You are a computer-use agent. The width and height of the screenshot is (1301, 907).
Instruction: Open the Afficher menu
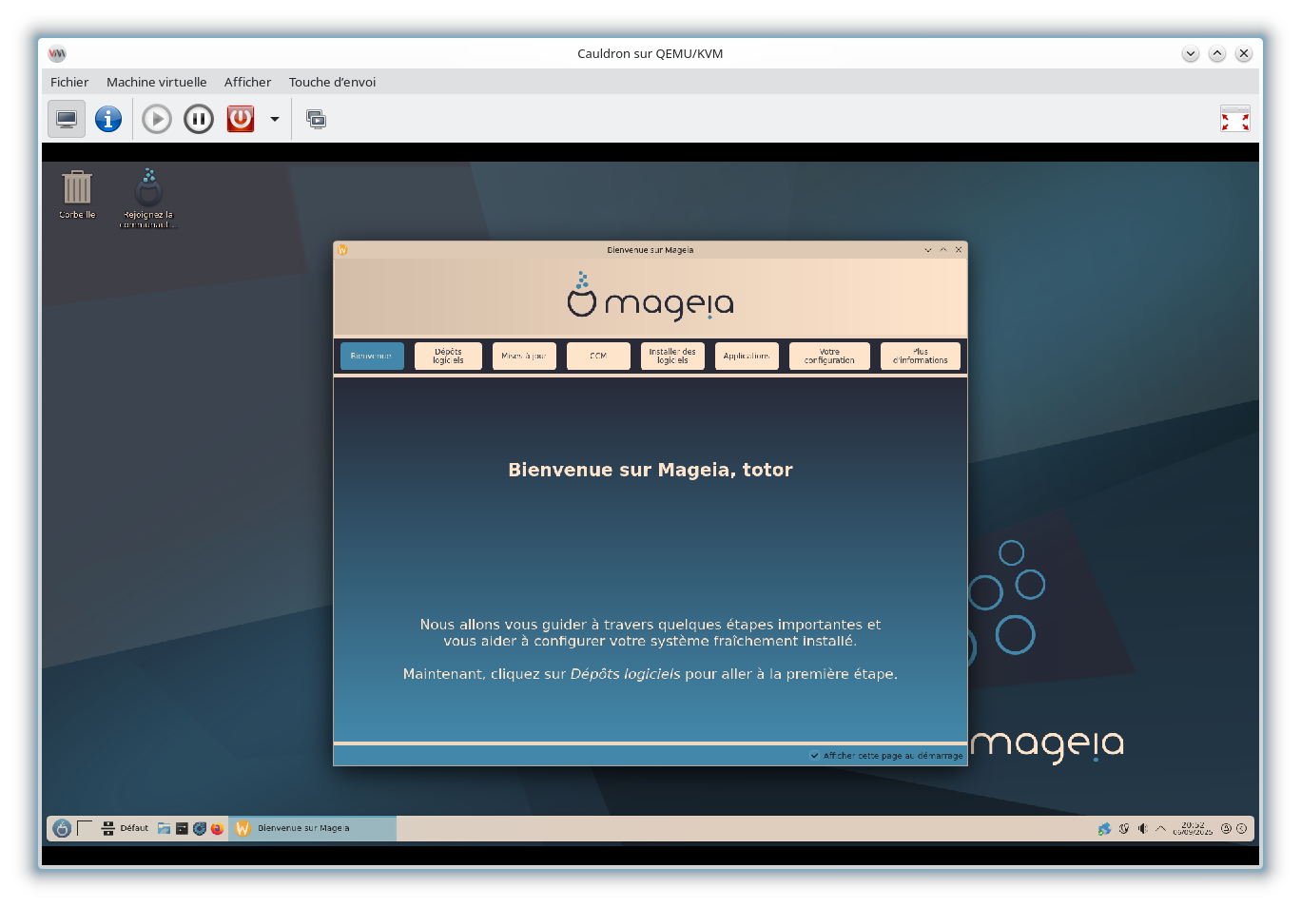[x=247, y=82]
